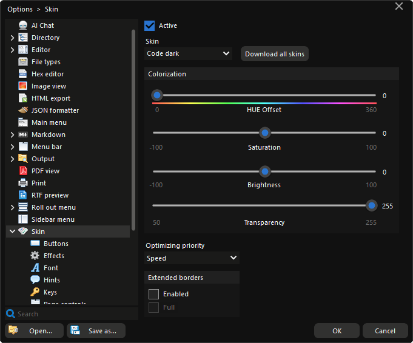Click the Hints speech bubble icon
Image resolution: width=413 pixels, height=343 pixels.
pyautogui.click(x=35, y=280)
